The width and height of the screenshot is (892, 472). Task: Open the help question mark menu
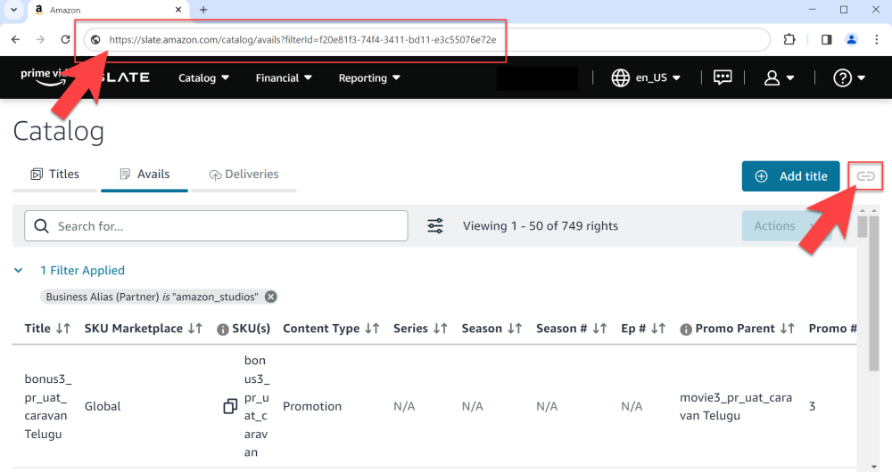click(848, 77)
